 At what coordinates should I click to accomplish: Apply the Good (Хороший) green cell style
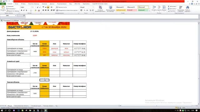pos(143,10)
